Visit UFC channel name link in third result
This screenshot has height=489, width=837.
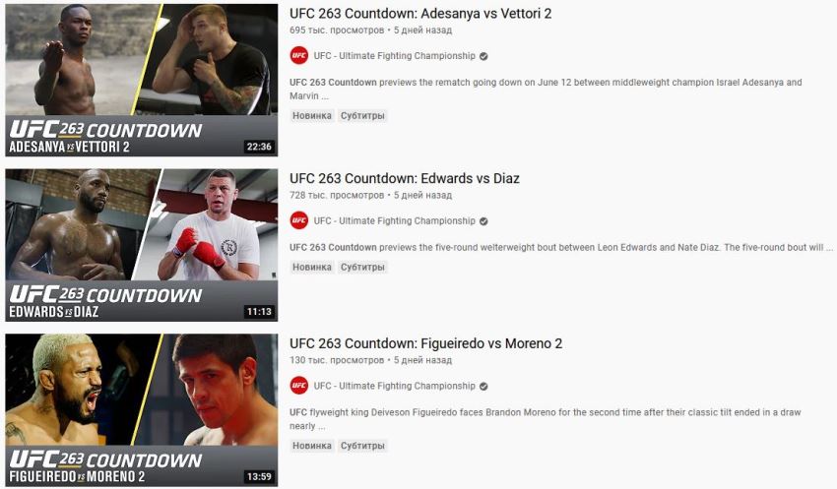point(394,386)
